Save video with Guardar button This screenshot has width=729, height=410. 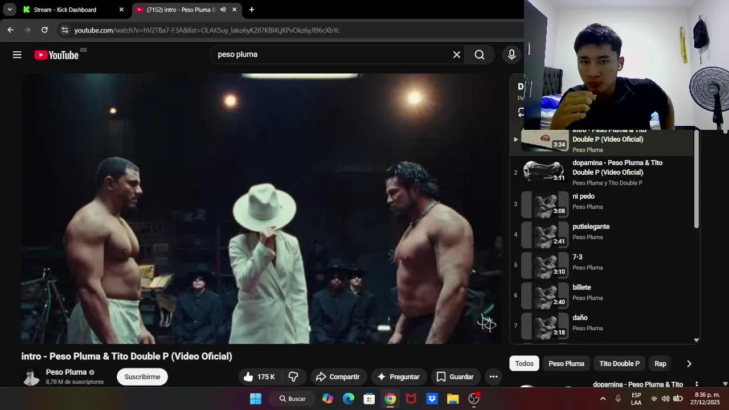(x=455, y=376)
